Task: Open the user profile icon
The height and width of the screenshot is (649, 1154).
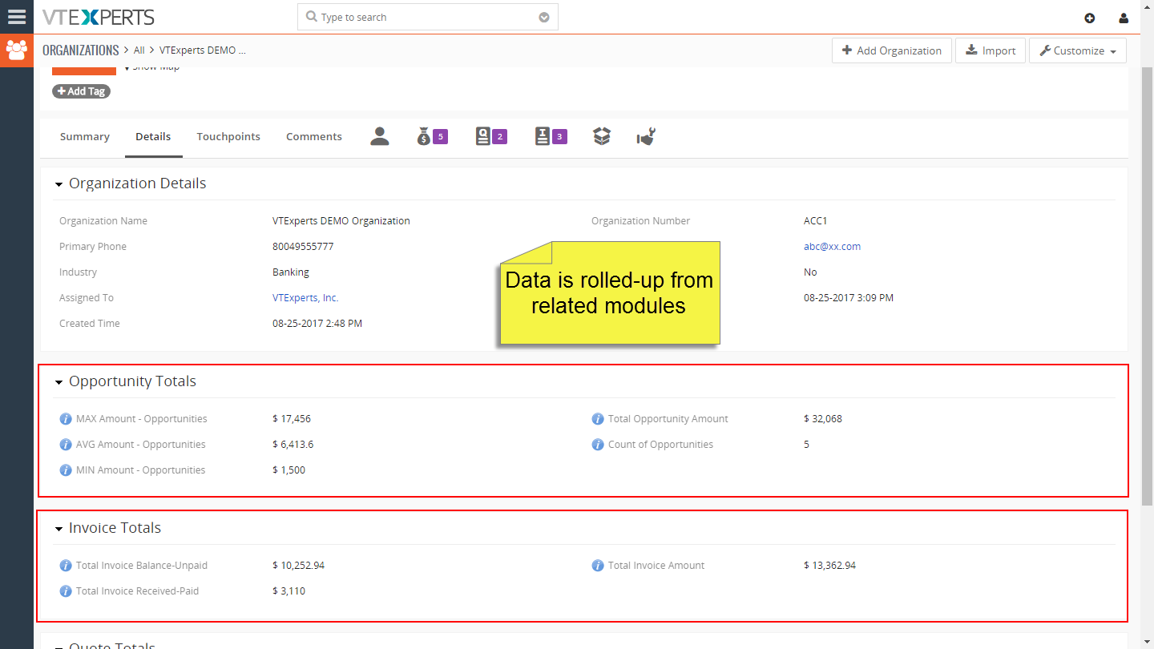Action: click(1124, 18)
